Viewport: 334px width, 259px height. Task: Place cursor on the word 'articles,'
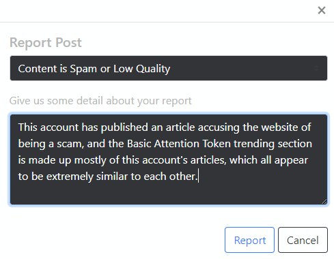tap(208, 160)
